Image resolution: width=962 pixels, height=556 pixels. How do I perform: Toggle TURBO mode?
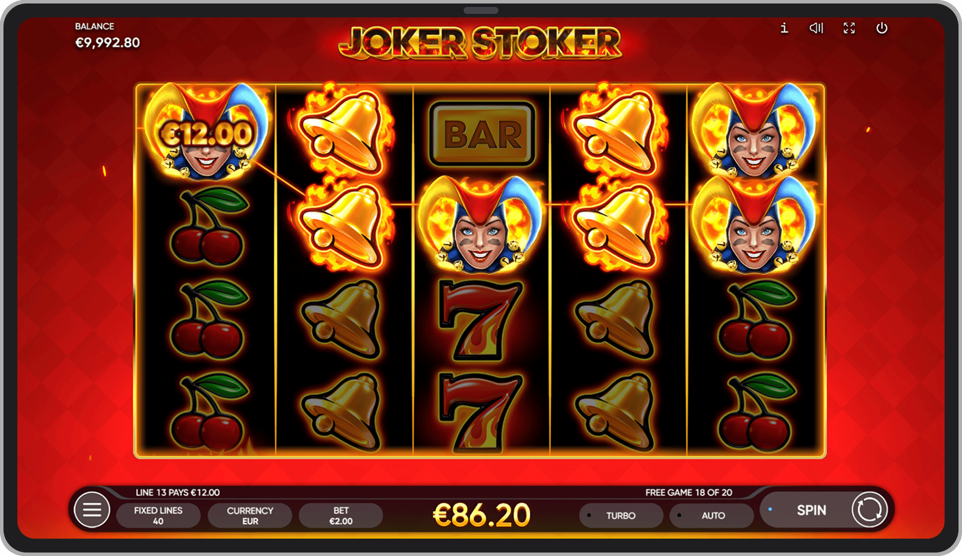pos(621,515)
